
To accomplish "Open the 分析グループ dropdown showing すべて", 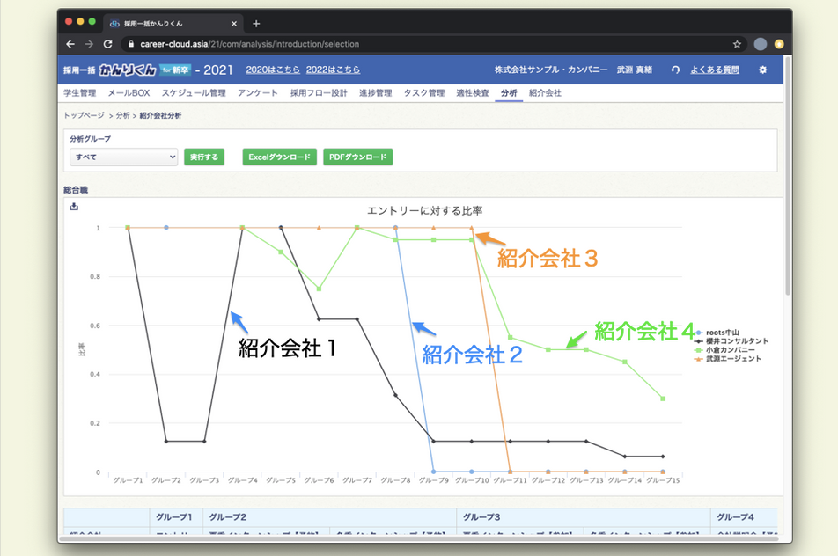I will pos(123,157).
